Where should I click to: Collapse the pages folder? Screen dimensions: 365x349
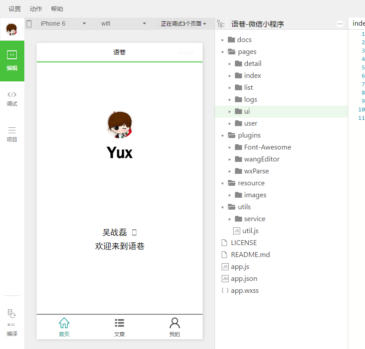click(x=223, y=52)
